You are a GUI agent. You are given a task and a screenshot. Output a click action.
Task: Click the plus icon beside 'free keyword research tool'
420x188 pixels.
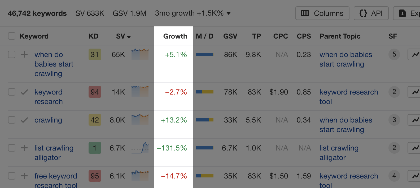click(x=24, y=176)
